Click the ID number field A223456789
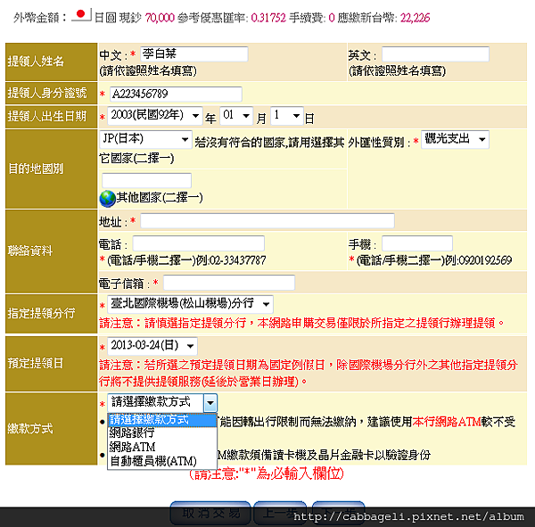Image resolution: width=535 pixels, height=527 pixels. tap(176, 94)
